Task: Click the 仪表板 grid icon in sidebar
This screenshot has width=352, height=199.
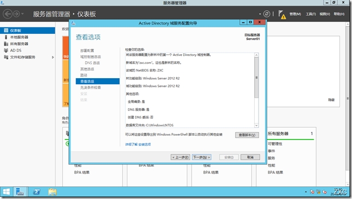Action: (x=6, y=31)
